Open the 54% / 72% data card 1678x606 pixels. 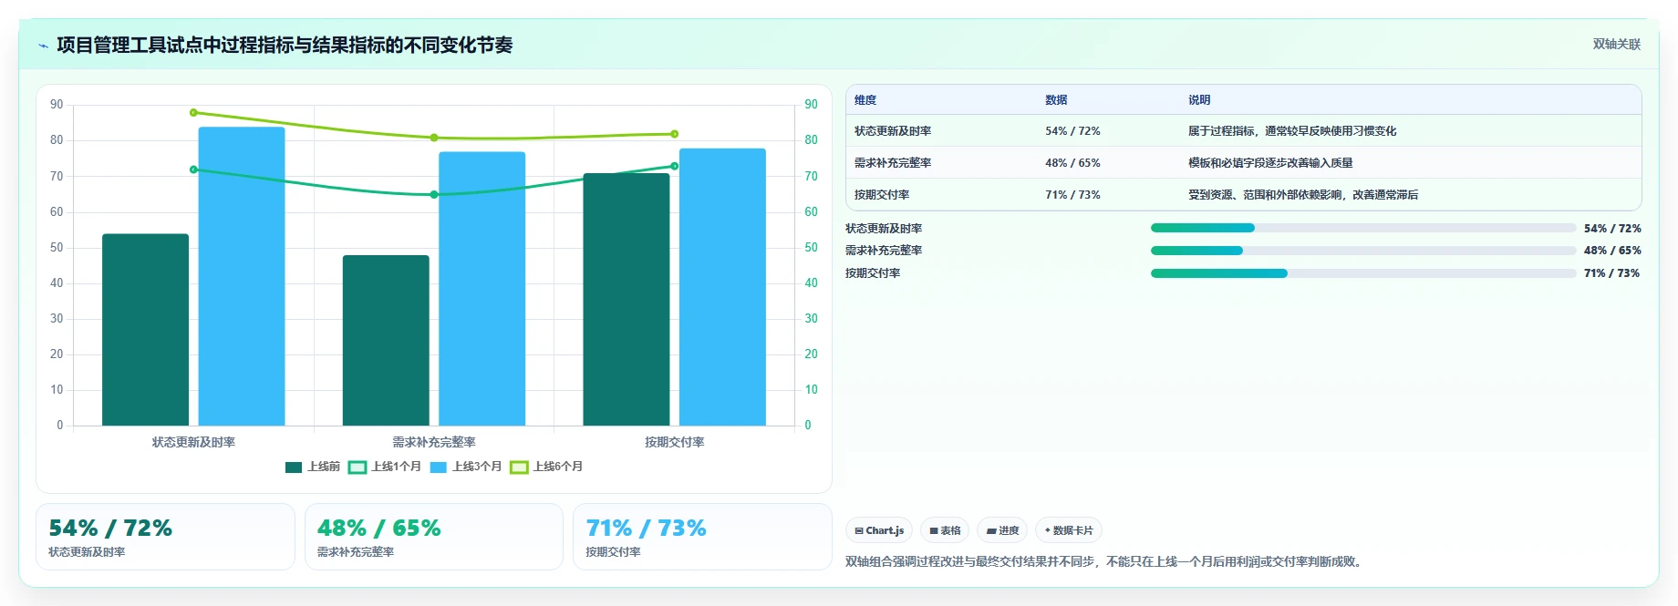point(165,537)
